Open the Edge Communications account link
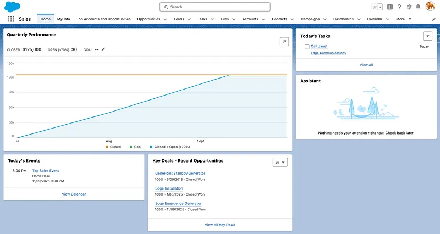Viewport: 440px width, 234px height. pos(328,53)
